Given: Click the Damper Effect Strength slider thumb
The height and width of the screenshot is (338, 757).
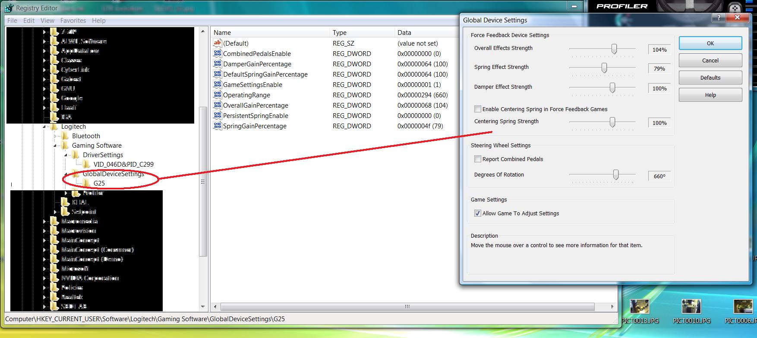Looking at the screenshot, I should [x=612, y=87].
